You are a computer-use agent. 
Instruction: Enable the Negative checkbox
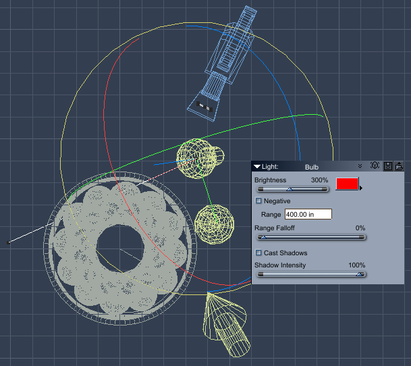(x=258, y=201)
